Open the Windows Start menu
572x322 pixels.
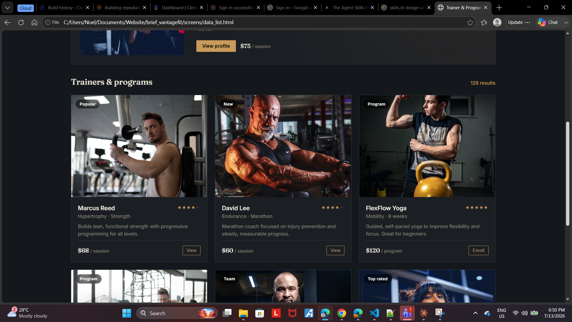pyautogui.click(x=127, y=313)
